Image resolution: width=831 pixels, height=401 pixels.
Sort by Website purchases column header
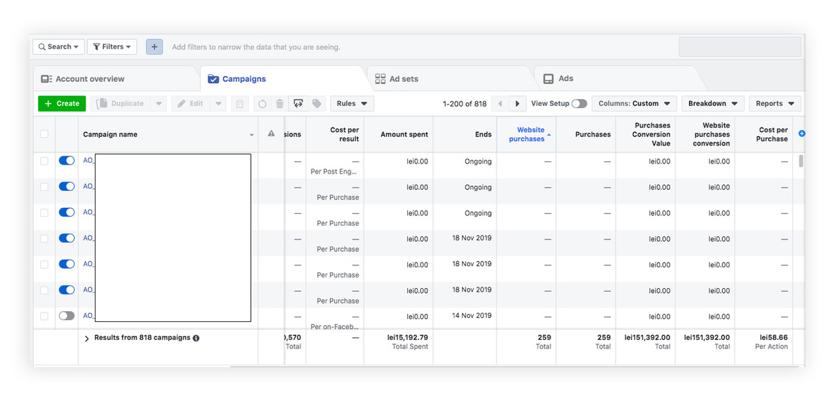pyautogui.click(x=527, y=134)
